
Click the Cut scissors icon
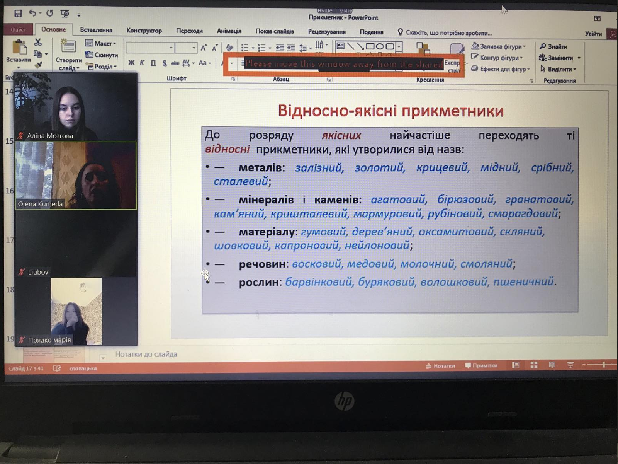(x=38, y=42)
